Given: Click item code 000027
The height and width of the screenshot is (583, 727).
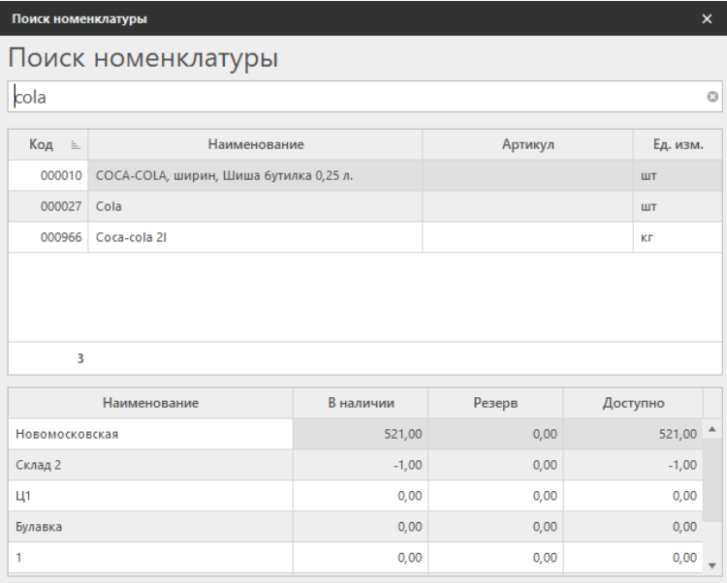Looking at the screenshot, I should 59,206.
